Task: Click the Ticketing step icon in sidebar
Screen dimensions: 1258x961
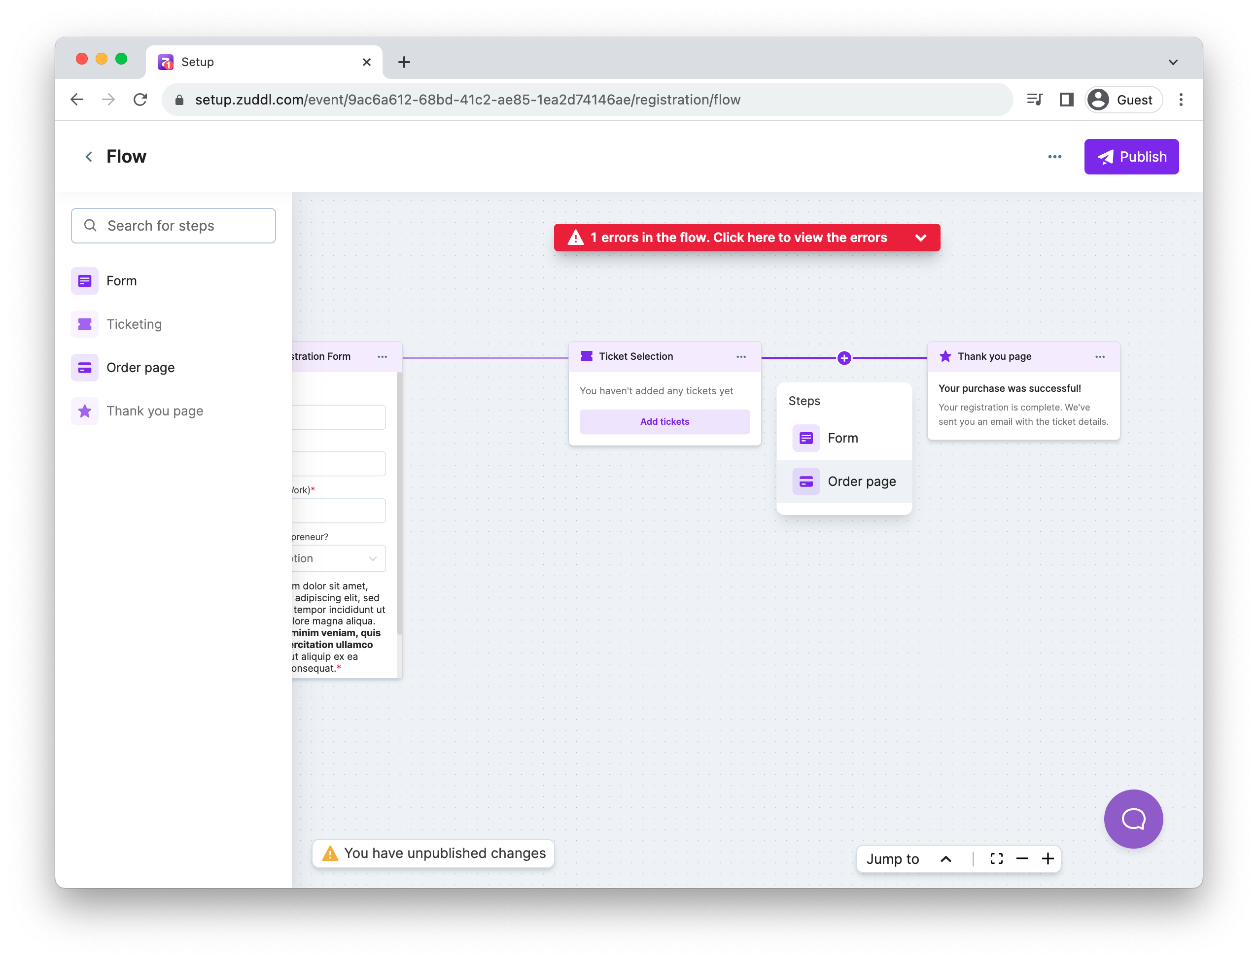Action: click(x=85, y=324)
